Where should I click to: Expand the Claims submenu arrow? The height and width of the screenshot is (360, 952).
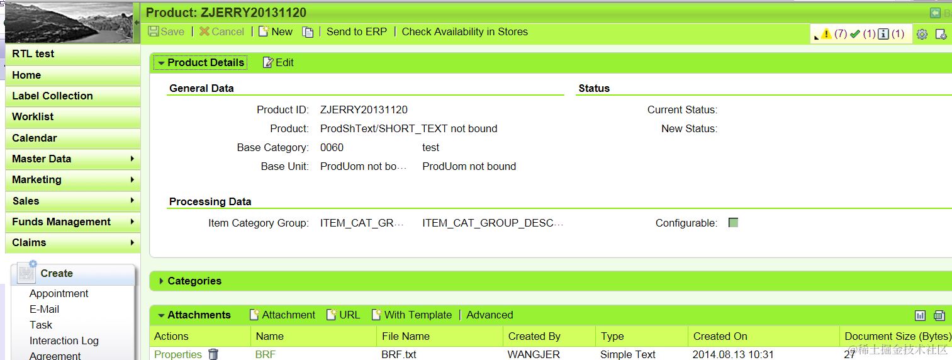tap(132, 242)
